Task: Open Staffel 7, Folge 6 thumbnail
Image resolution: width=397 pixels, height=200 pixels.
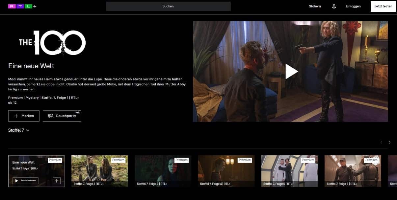Action: point(353,171)
